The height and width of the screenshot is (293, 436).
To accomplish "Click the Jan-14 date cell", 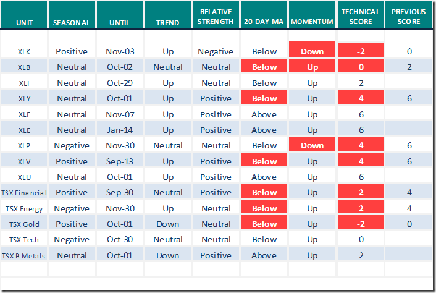I will (x=120, y=130).
